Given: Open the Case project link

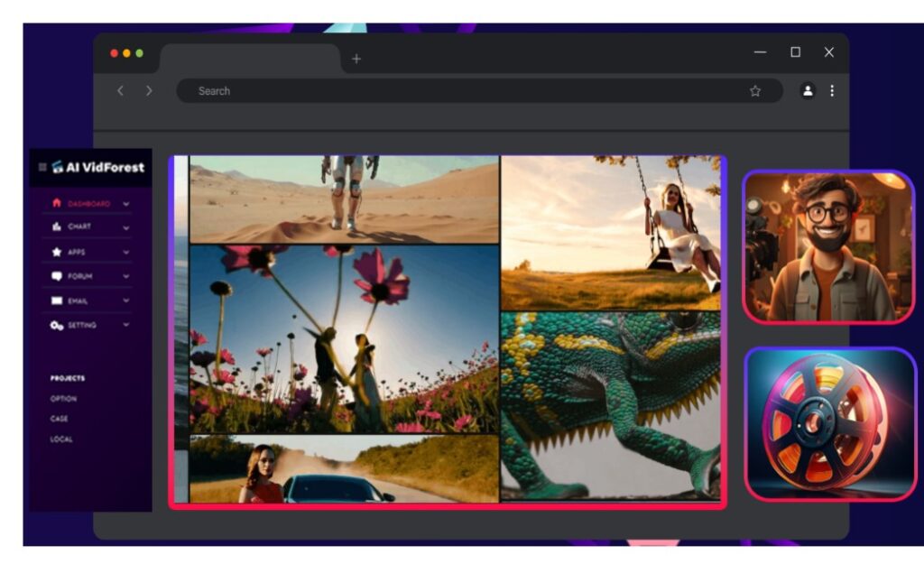Looking at the screenshot, I should (60, 419).
